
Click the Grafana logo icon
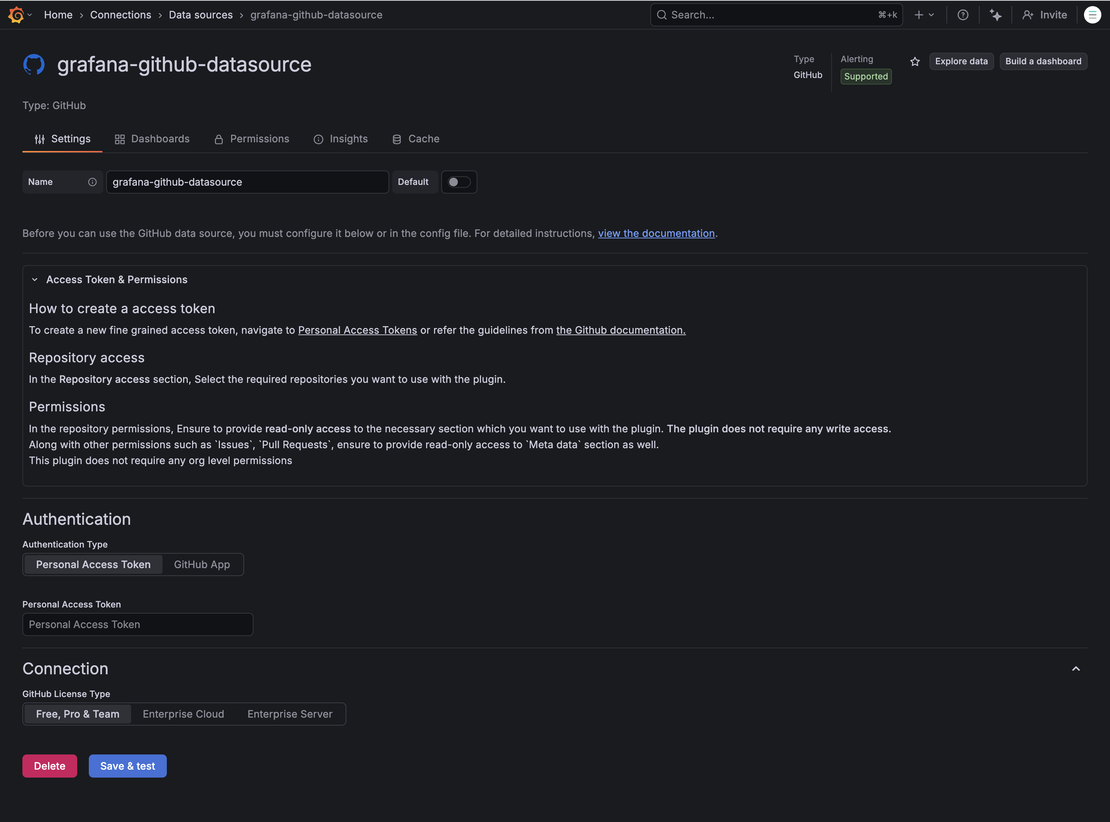[16, 15]
